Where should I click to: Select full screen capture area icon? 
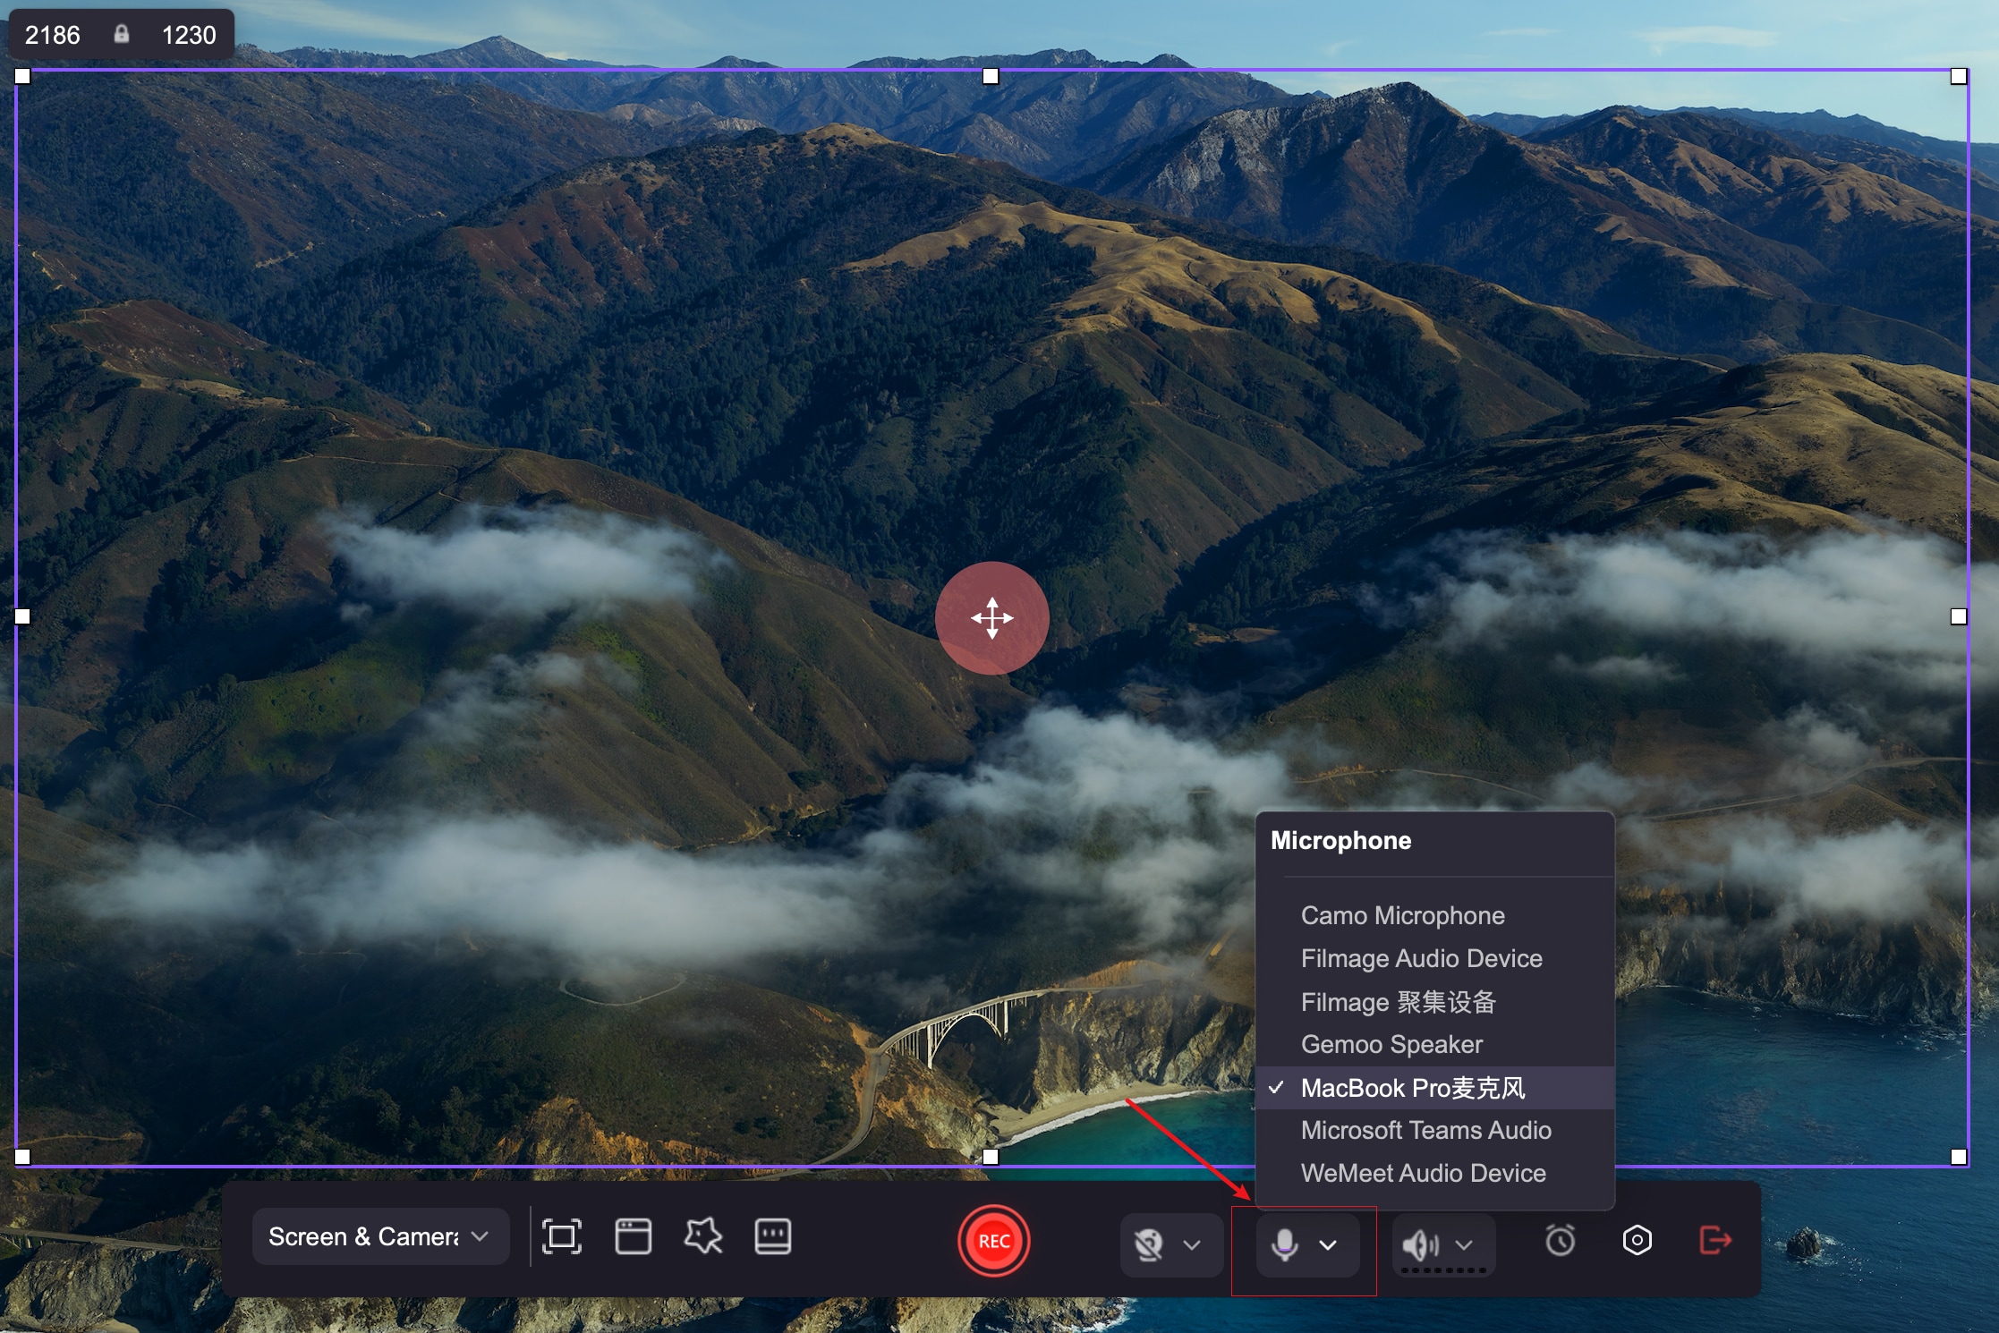[561, 1237]
